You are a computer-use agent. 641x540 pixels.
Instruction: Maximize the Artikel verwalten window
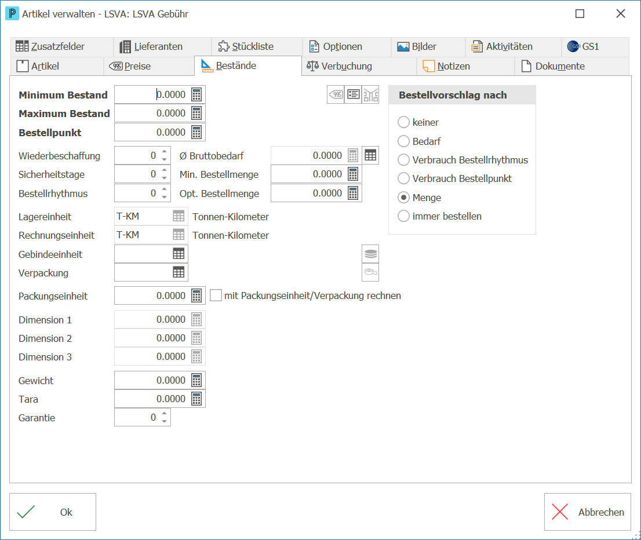pyautogui.click(x=580, y=14)
